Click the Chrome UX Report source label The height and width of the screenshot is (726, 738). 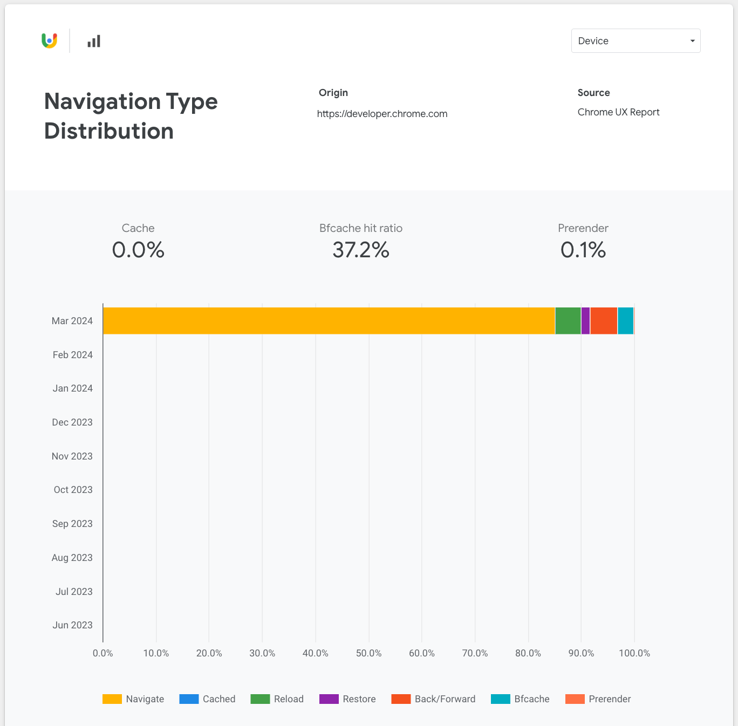[x=618, y=112]
